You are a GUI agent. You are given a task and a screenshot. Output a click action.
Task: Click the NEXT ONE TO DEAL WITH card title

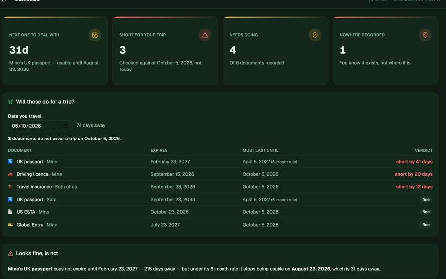(x=34, y=35)
